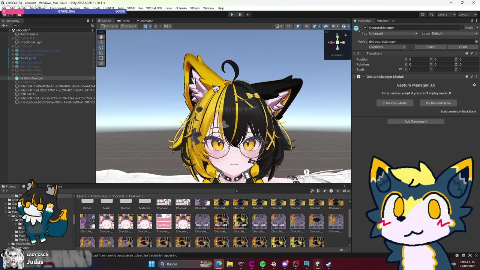Enable the Static checkbox
The height and width of the screenshot is (270, 480).
[462, 28]
